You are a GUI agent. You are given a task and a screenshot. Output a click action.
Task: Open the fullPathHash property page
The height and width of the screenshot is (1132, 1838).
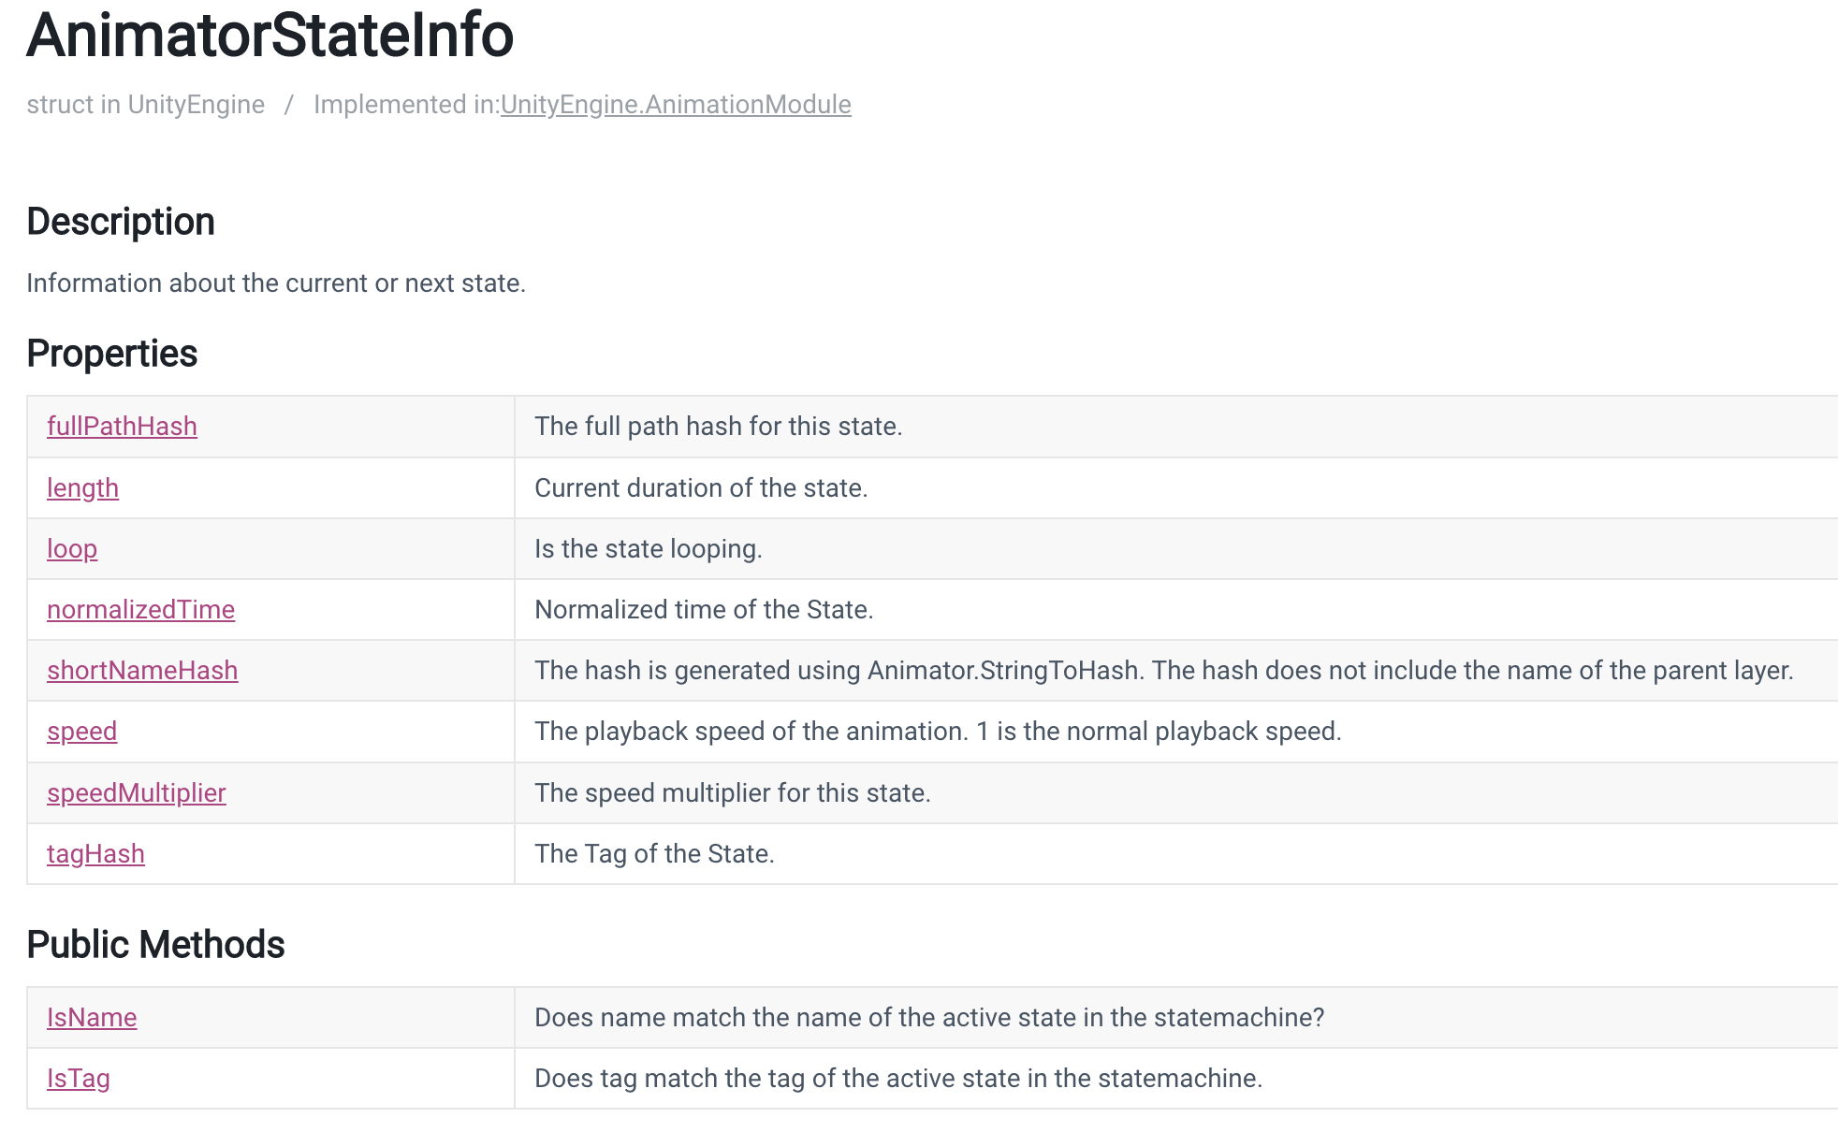click(122, 427)
